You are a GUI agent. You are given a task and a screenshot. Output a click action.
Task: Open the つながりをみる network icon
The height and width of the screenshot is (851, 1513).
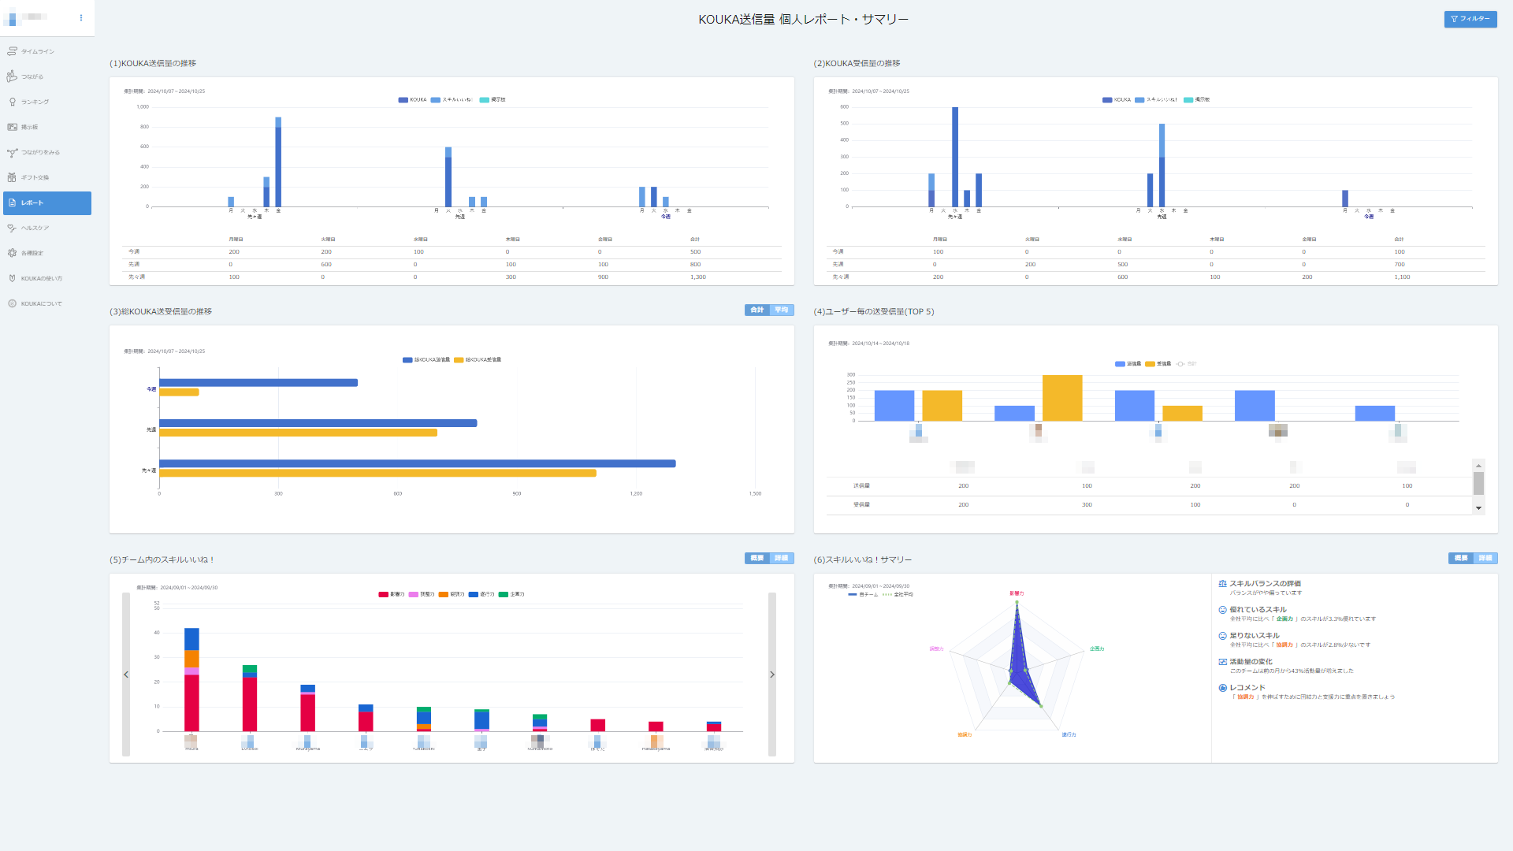click(x=12, y=152)
